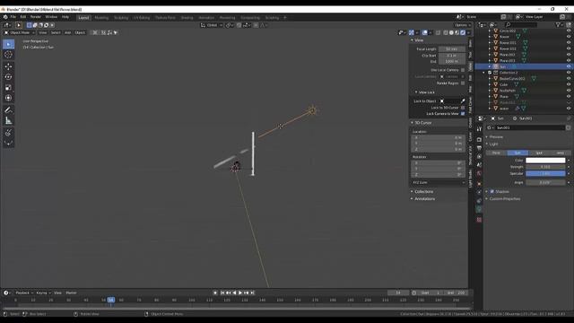574x323 pixels.
Task: Open the Render properties tab icon
Action: [x=479, y=140]
